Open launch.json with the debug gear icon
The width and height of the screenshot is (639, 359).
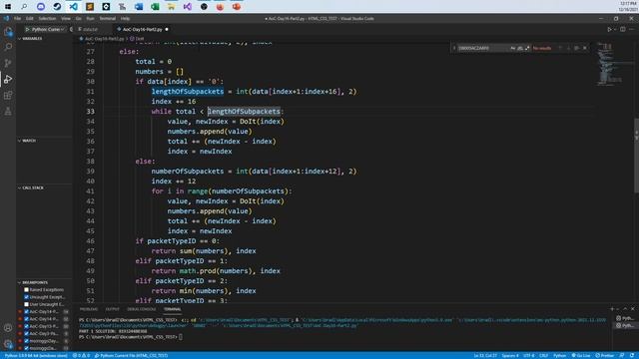coord(71,29)
